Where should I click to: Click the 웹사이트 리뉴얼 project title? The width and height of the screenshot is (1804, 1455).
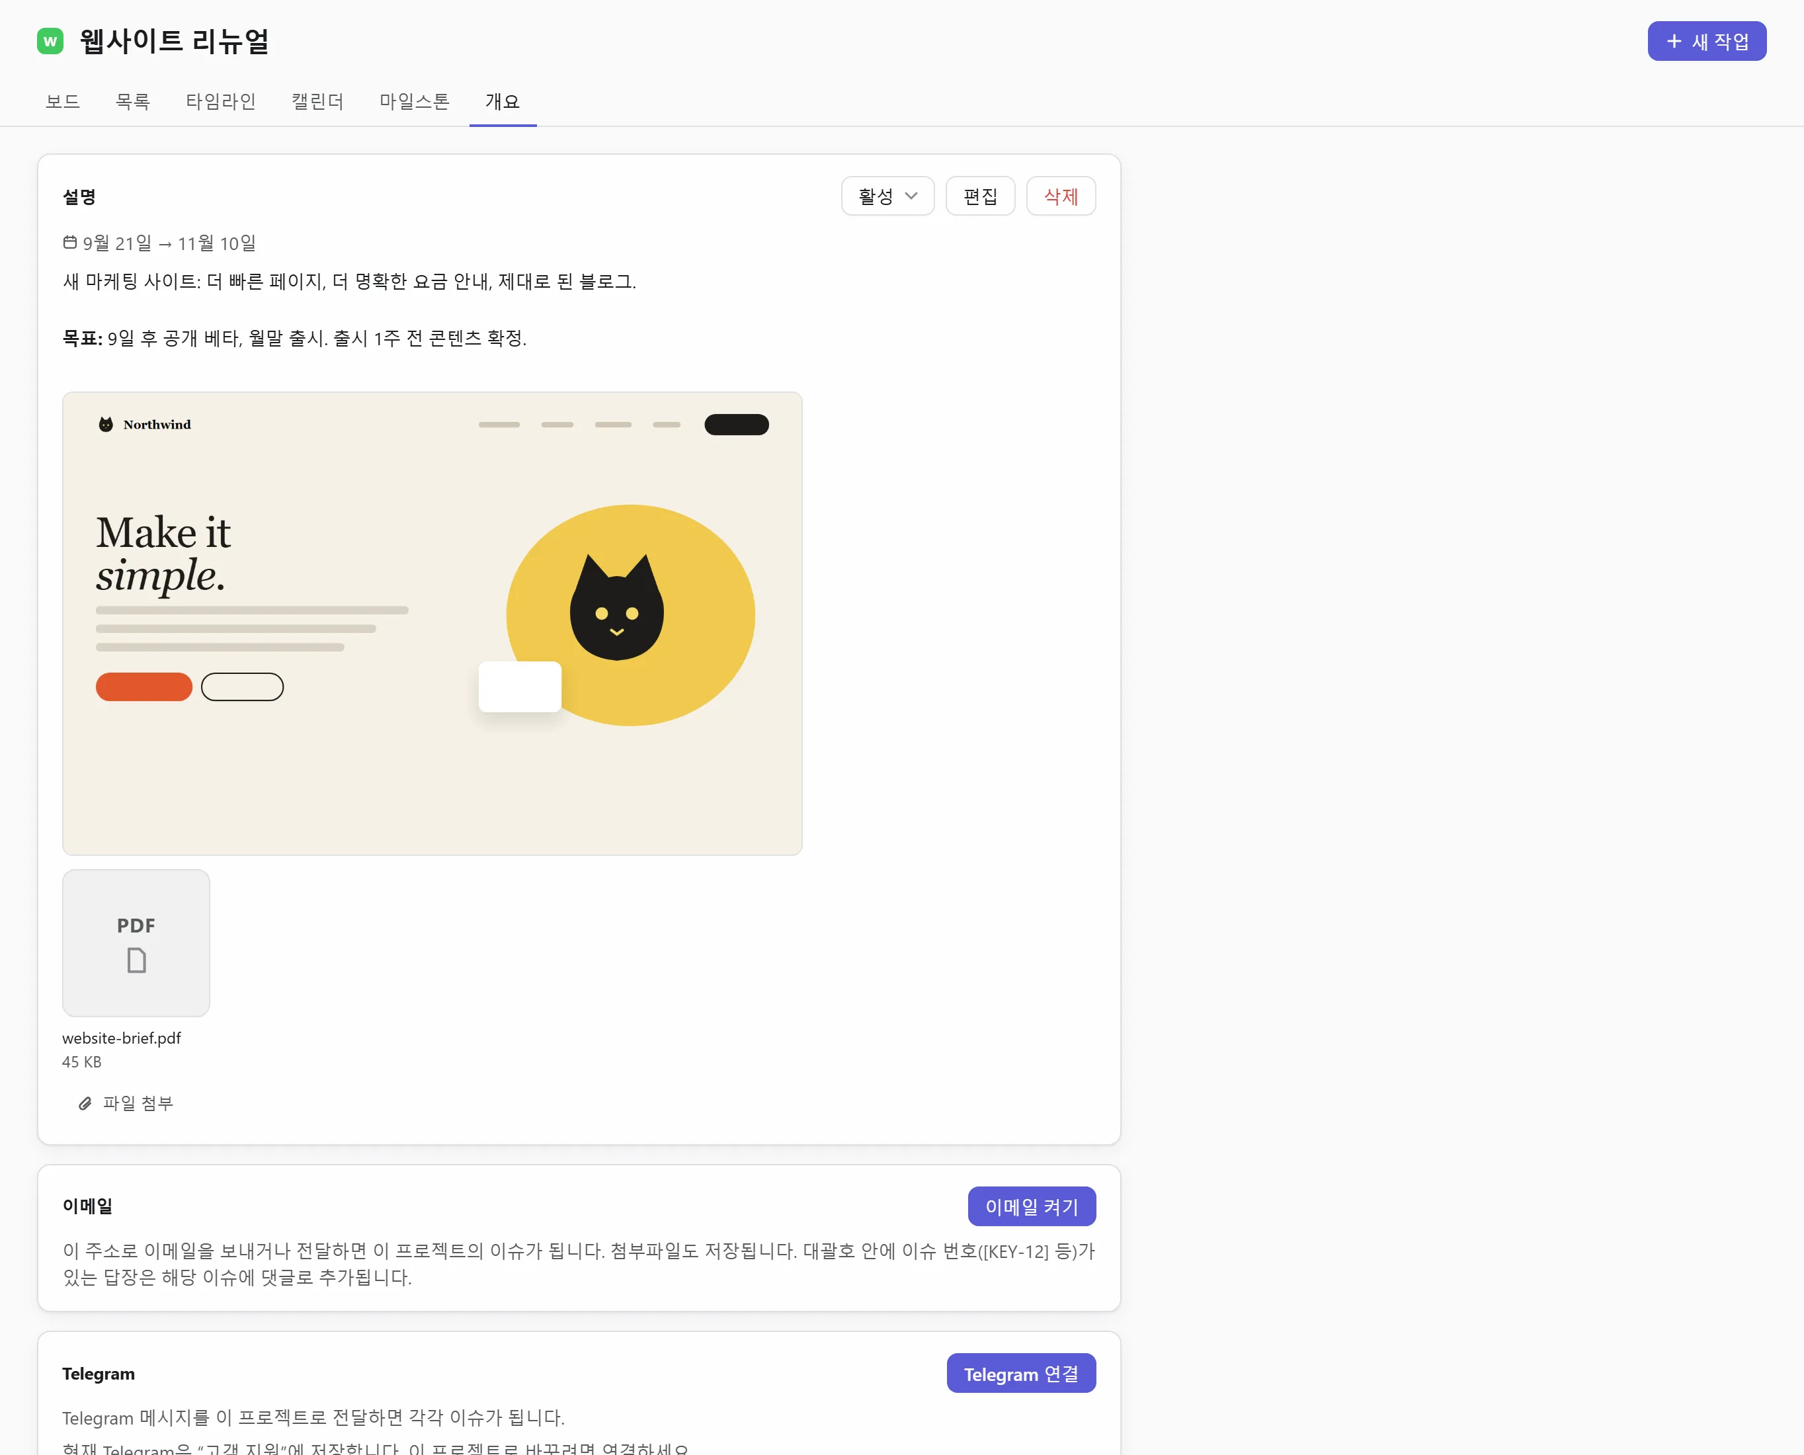175,41
